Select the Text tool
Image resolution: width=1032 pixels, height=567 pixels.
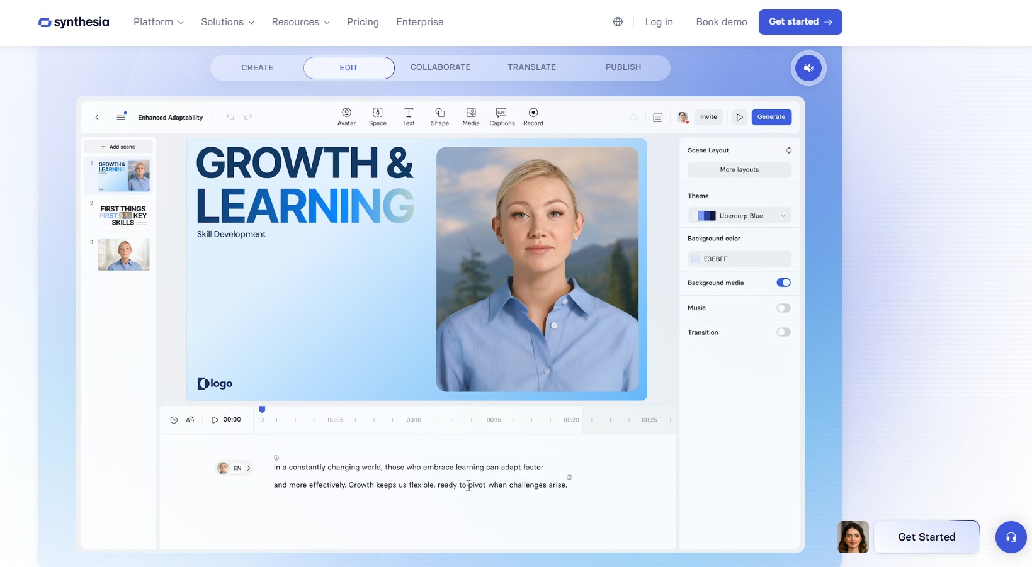pos(409,116)
